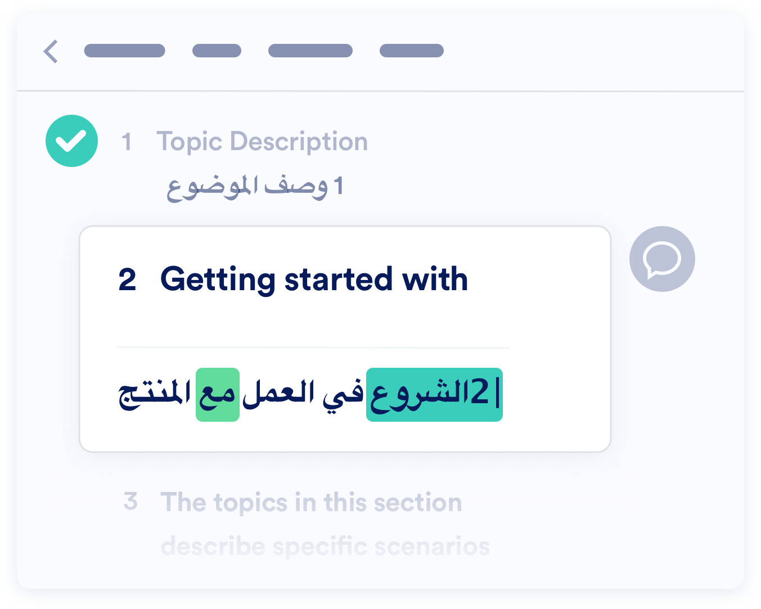Click segment number 2 label
Screen dimensions: 761x609
coord(128,279)
